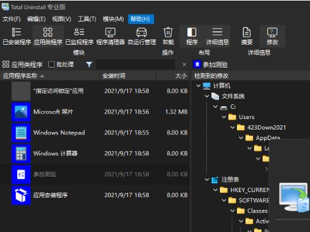Click the 1.32 MB size value

click(176, 112)
